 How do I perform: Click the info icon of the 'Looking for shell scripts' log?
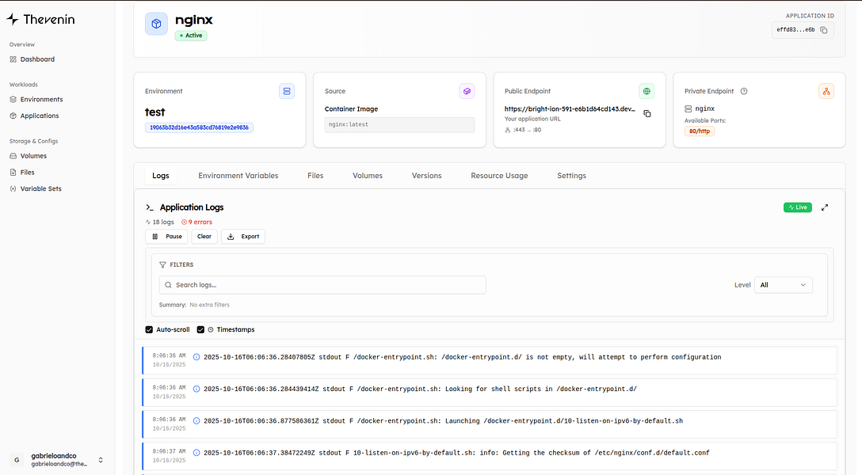(196, 389)
